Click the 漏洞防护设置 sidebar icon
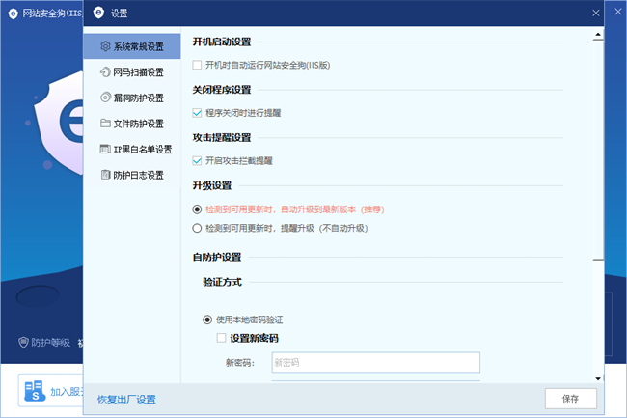The image size is (627, 418). 105,98
